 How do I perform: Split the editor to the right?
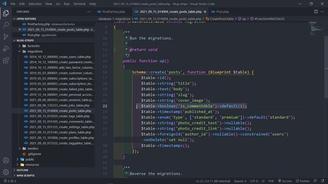[316, 12]
